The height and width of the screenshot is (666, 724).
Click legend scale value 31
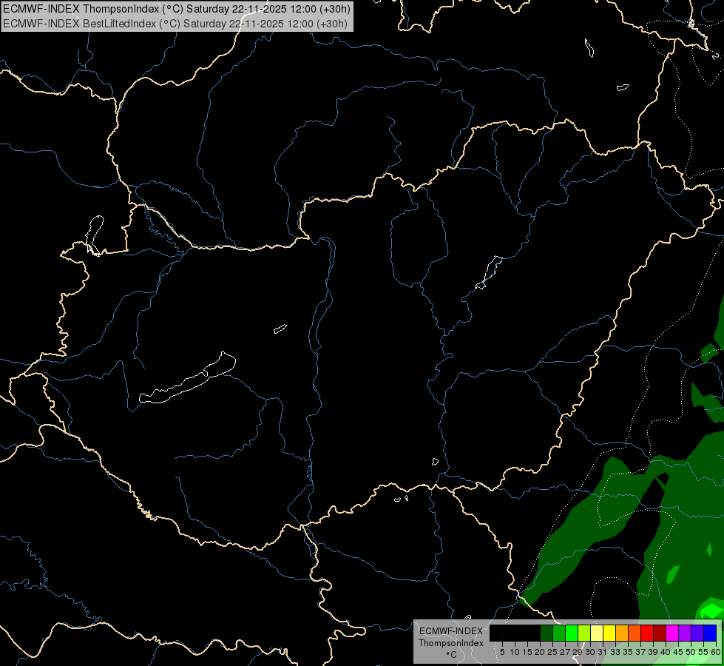tap(603, 652)
